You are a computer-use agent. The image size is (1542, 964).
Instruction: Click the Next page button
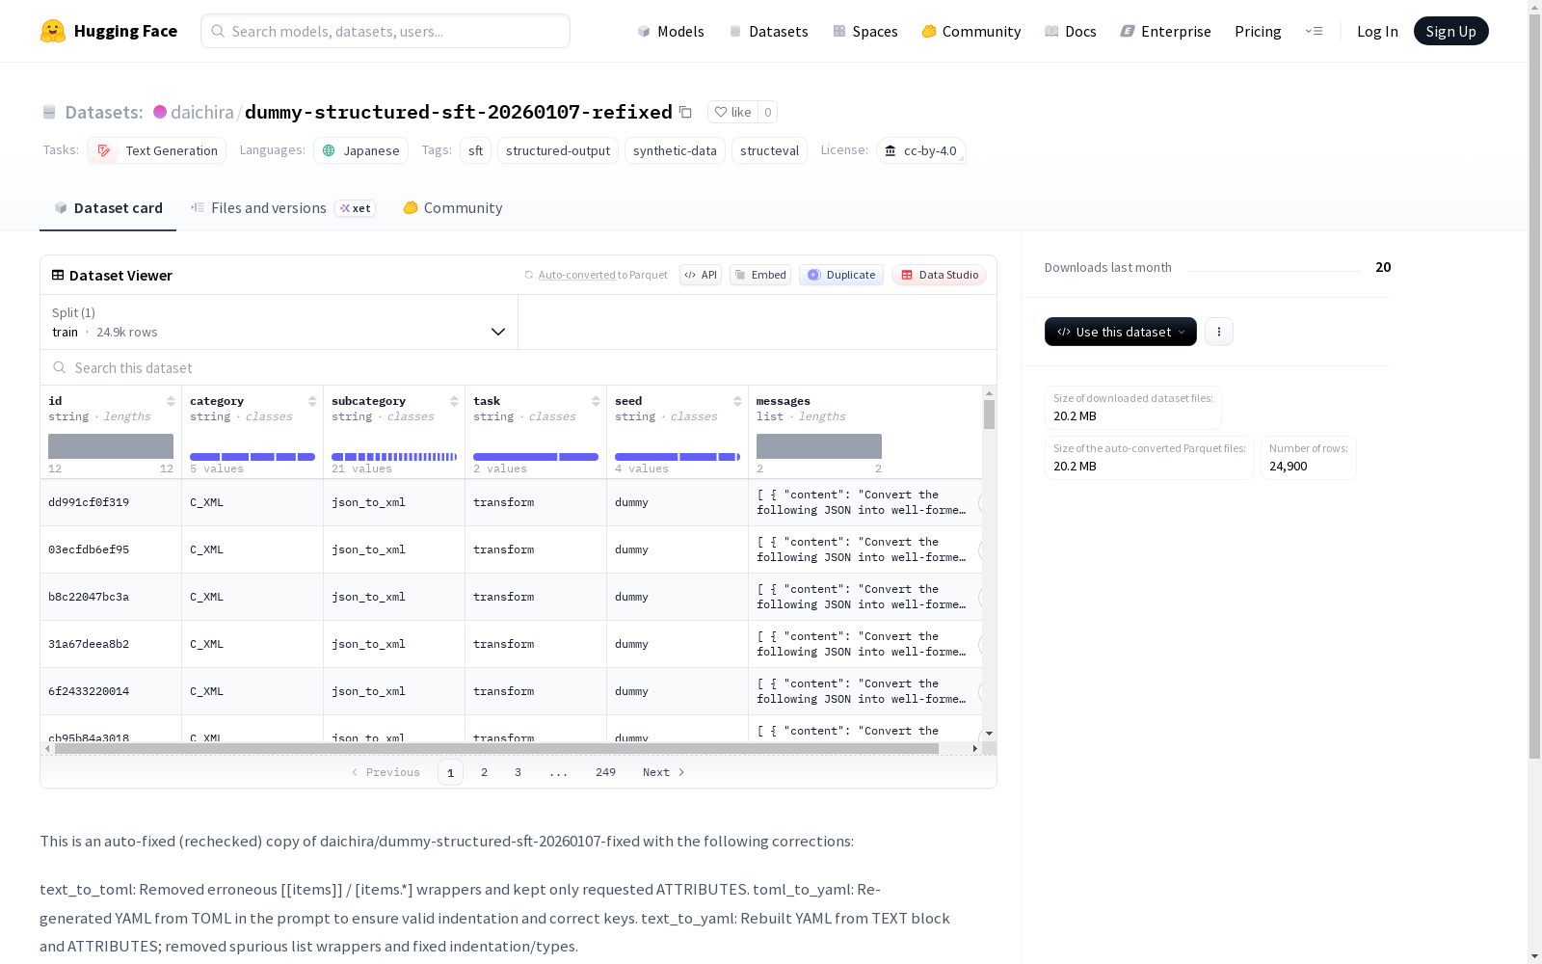[664, 772]
